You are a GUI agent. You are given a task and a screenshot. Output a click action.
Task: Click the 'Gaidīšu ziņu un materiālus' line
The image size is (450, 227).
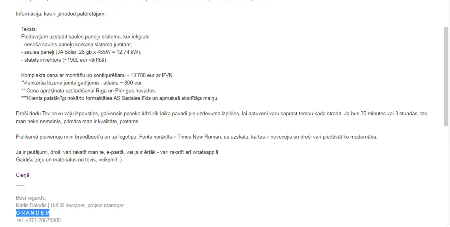pyautogui.click(x=69, y=160)
